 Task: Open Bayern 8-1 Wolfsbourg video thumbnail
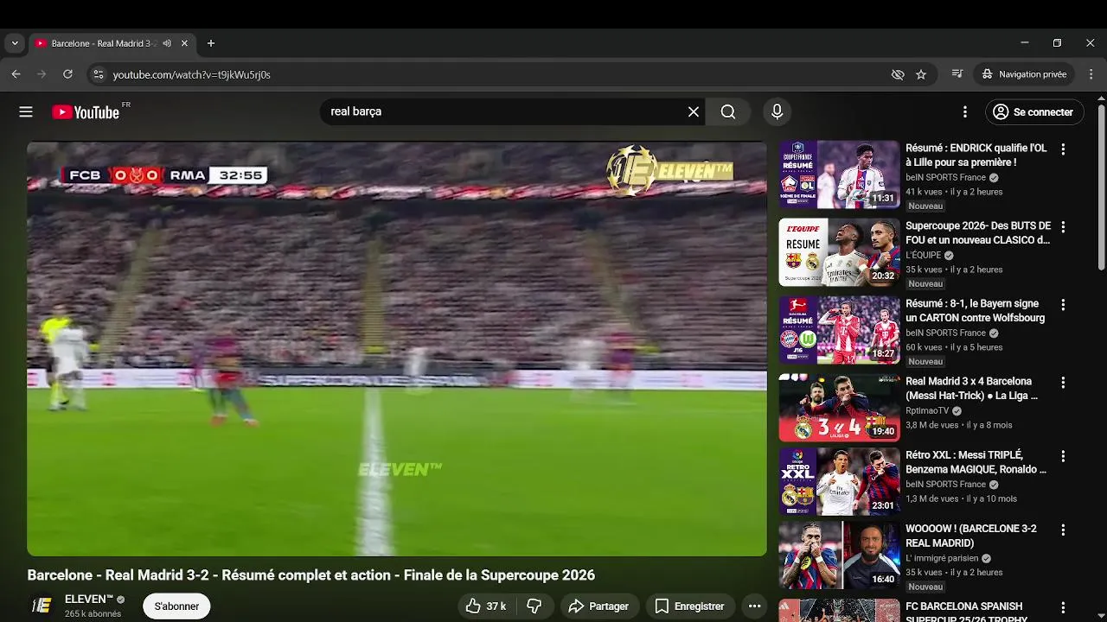pyautogui.click(x=839, y=330)
